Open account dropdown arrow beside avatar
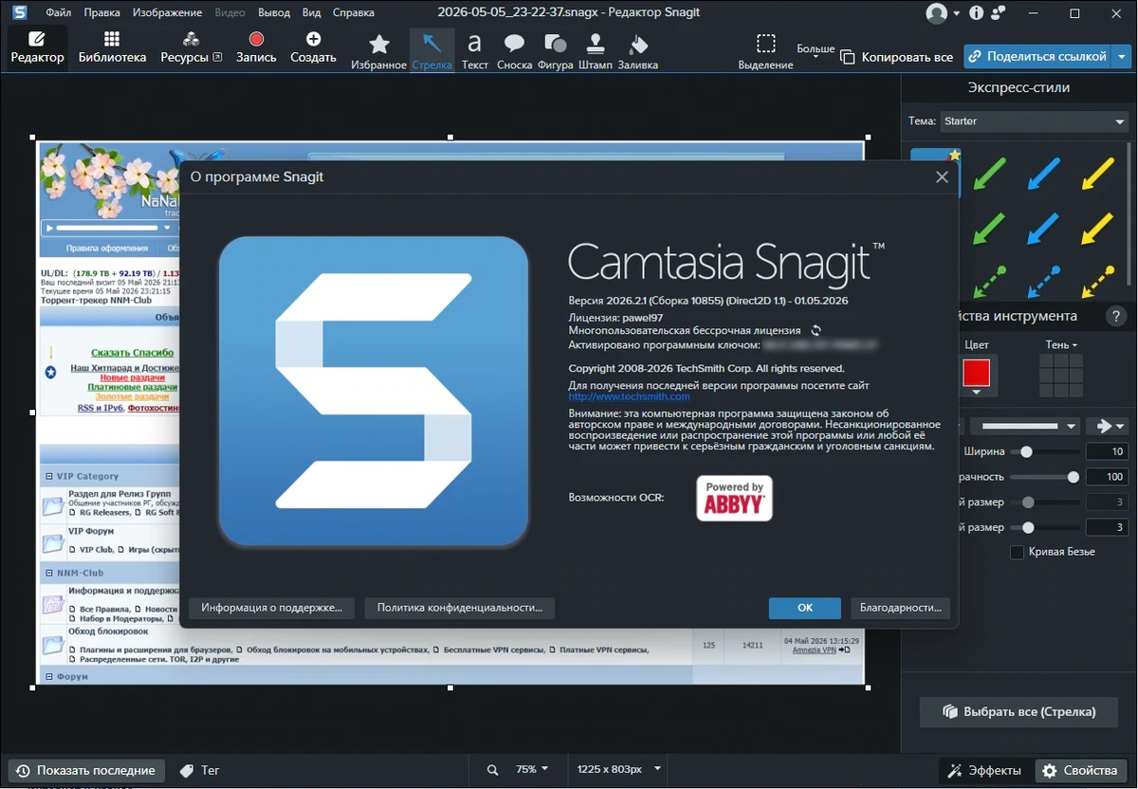 [x=957, y=13]
